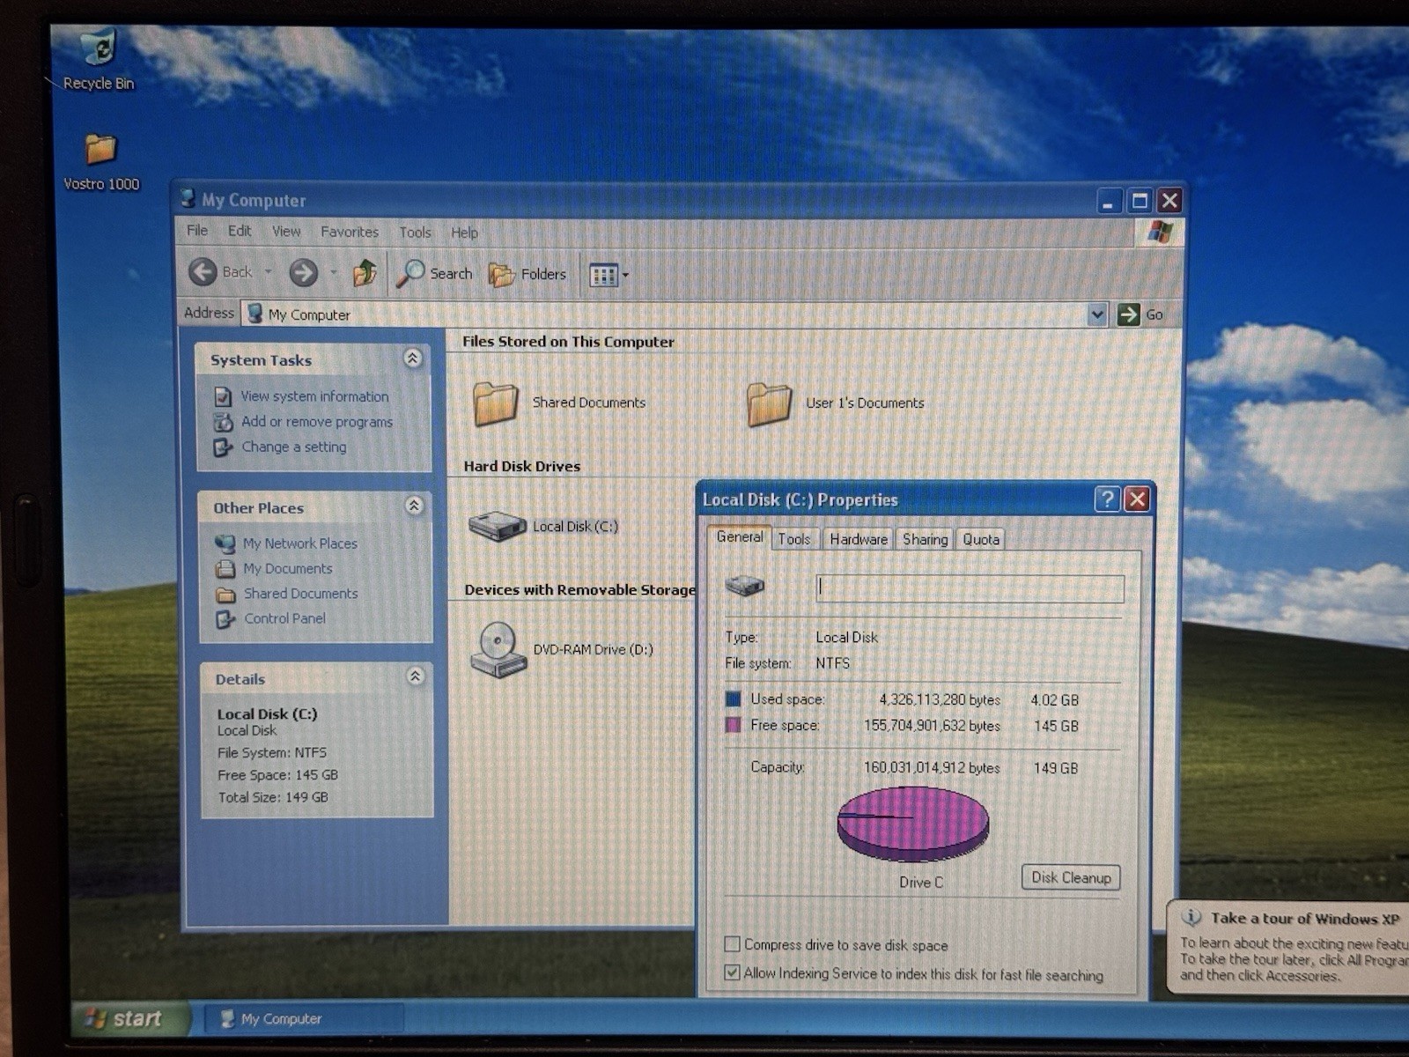This screenshot has width=1409, height=1057.
Task: Click My Computer taskbar button
Action: click(x=304, y=1019)
